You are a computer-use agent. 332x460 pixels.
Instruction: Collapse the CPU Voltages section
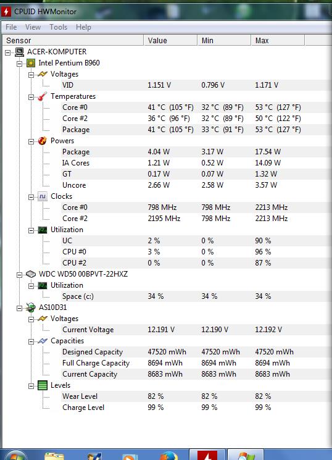tap(31, 75)
